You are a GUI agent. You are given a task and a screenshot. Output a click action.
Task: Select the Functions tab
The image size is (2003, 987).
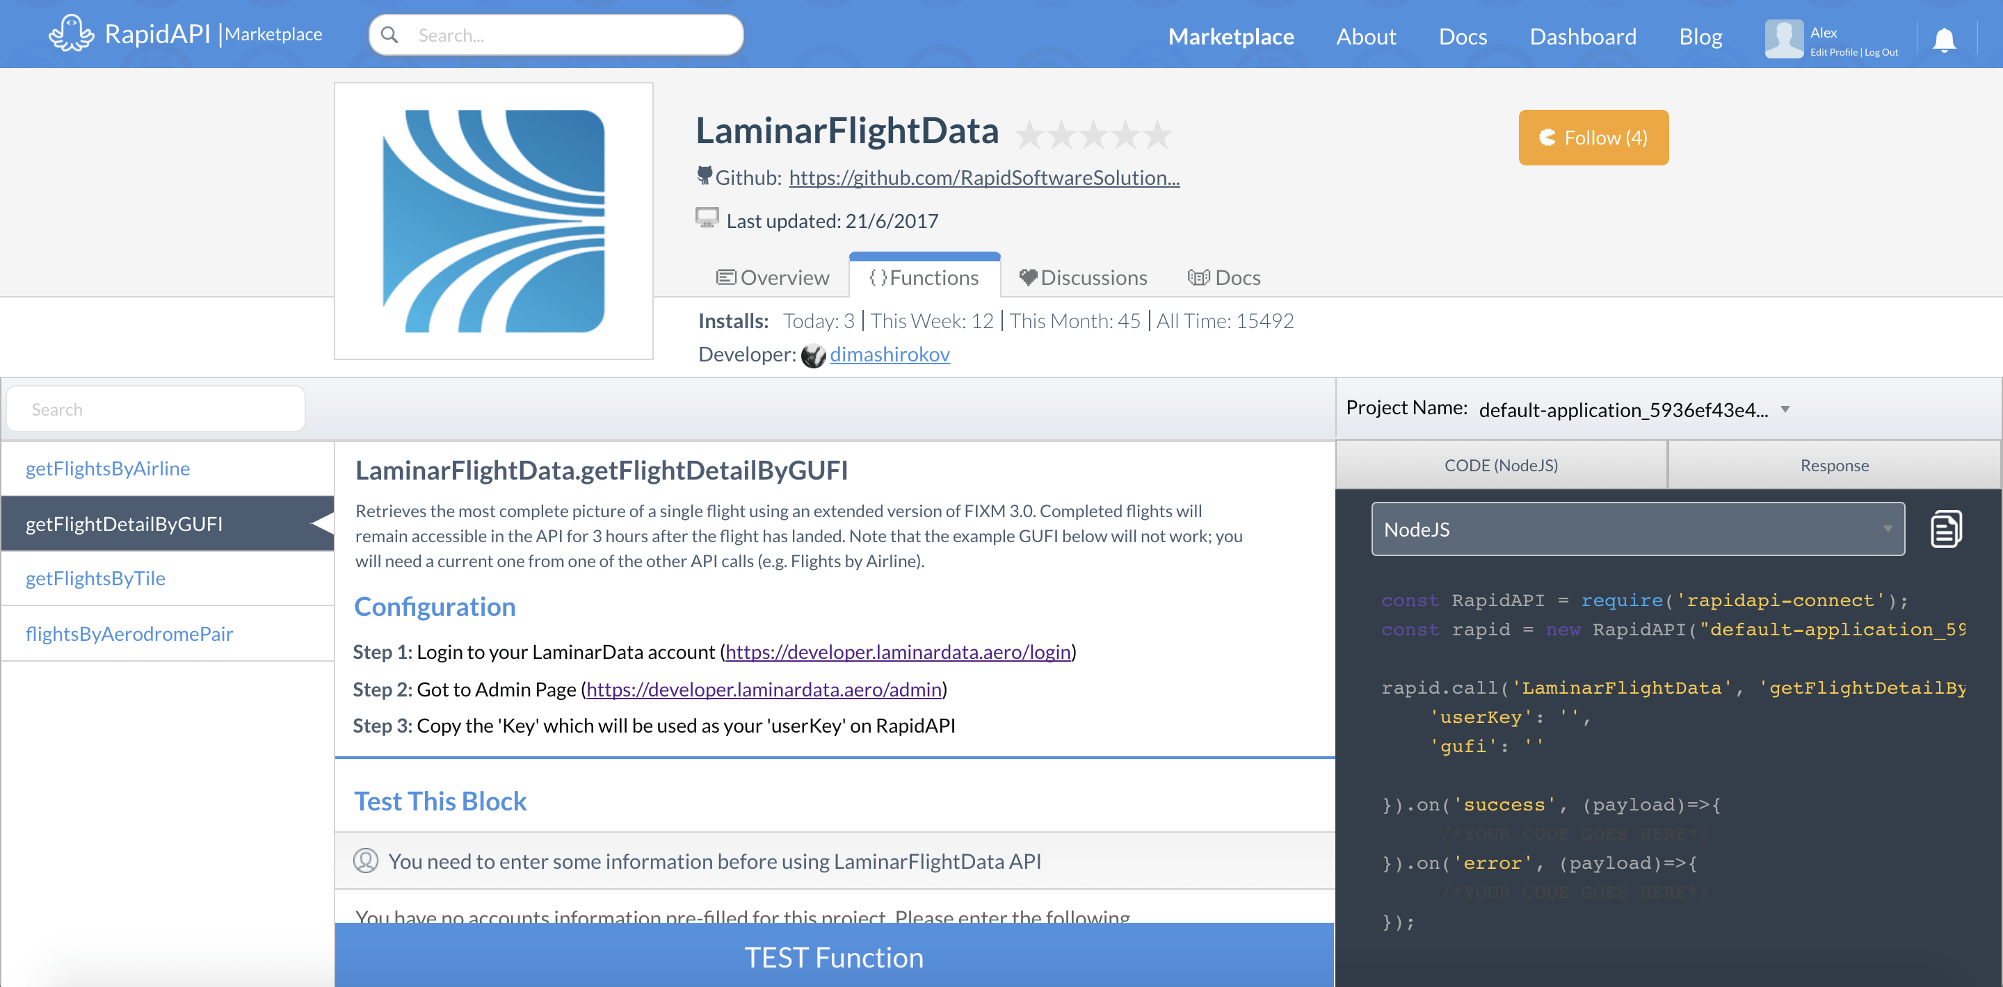pos(924,277)
